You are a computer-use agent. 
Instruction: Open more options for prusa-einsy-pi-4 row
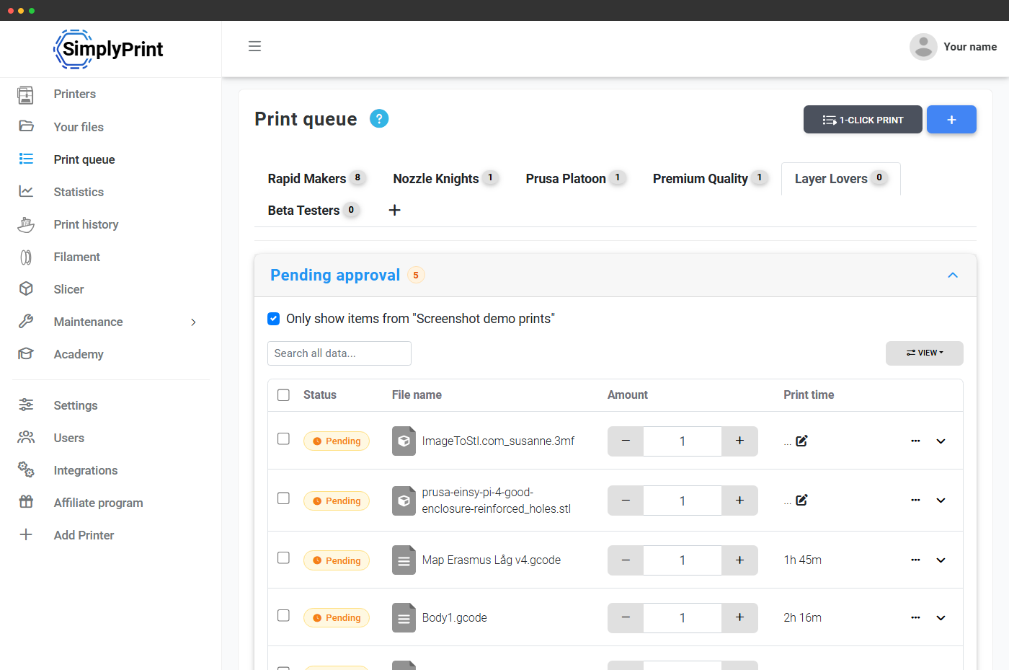point(915,500)
